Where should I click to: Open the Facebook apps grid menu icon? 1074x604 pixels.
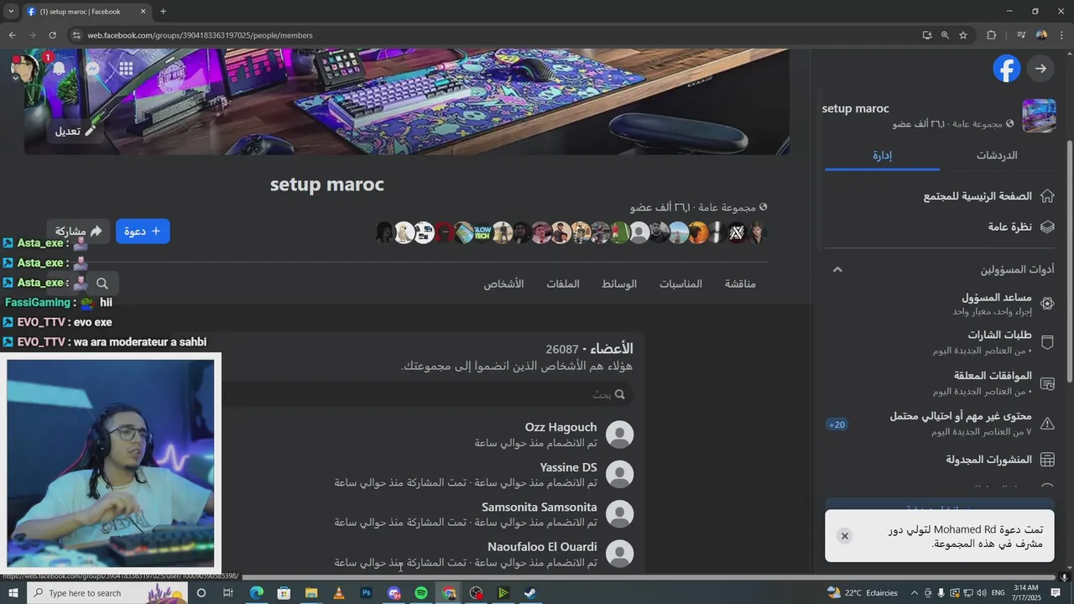pos(126,69)
